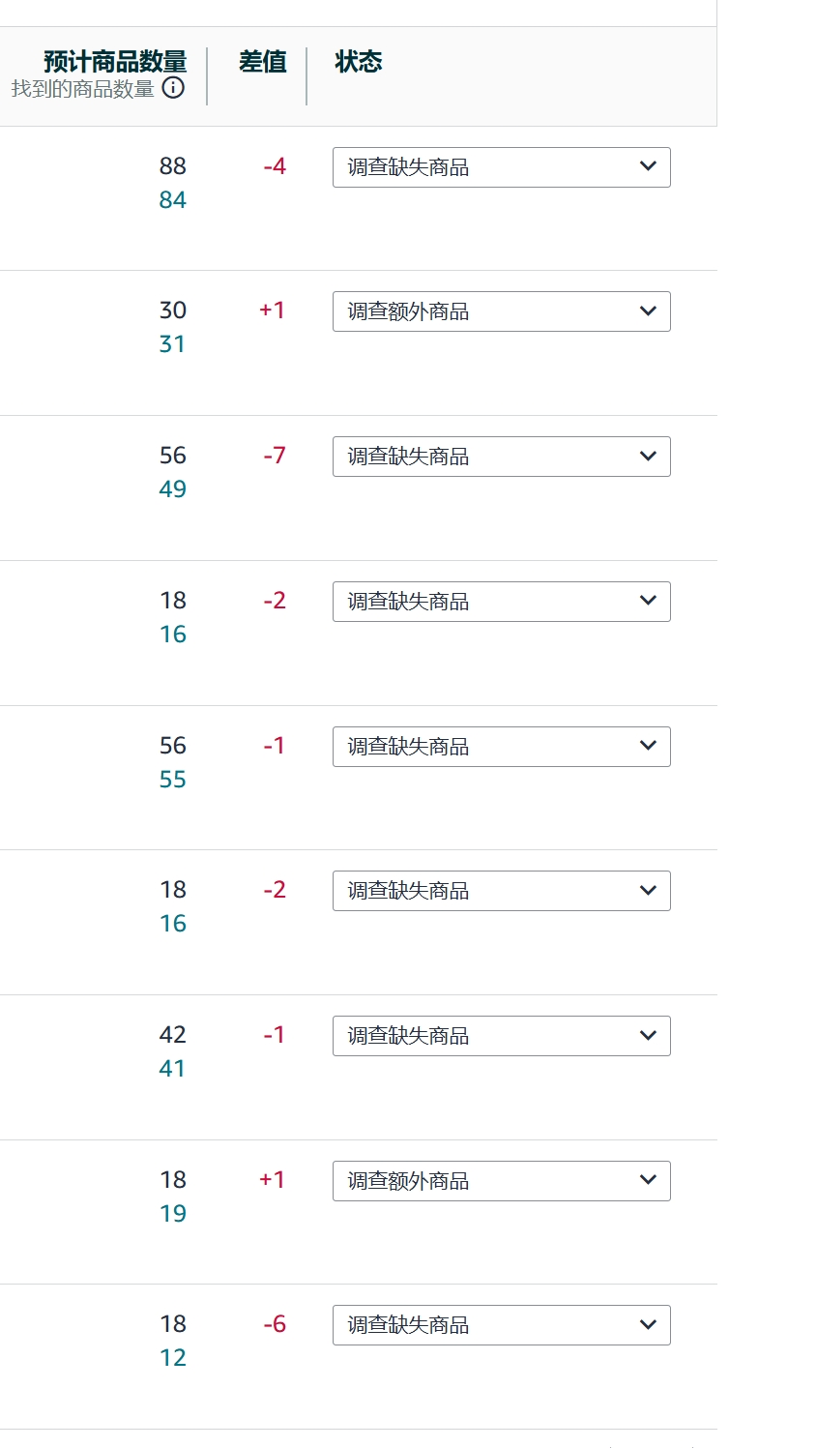Click the 预计商品数量 column header
817x1448 pixels.
point(115,62)
